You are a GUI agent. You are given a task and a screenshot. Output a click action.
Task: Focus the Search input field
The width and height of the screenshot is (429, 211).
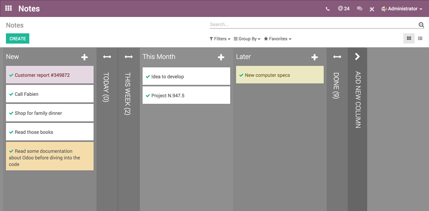pos(313,25)
